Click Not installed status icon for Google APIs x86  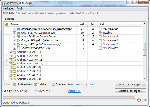(x=100, y=40)
